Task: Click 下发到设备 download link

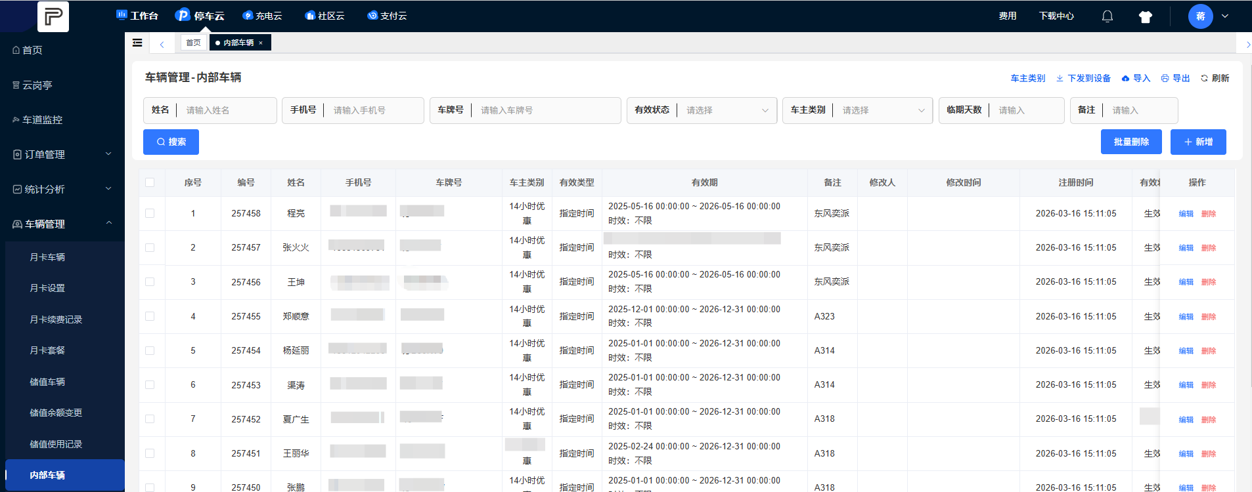Action: point(1083,78)
